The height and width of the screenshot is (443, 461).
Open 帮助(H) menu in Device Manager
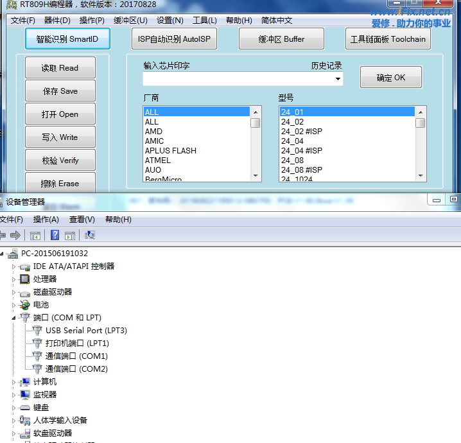pyautogui.click(x=118, y=220)
